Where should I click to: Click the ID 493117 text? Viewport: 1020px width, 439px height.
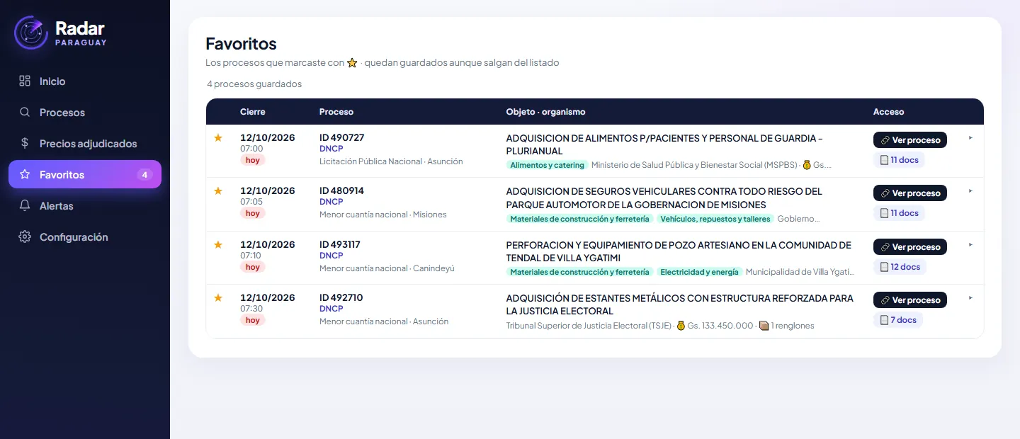point(340,244)
